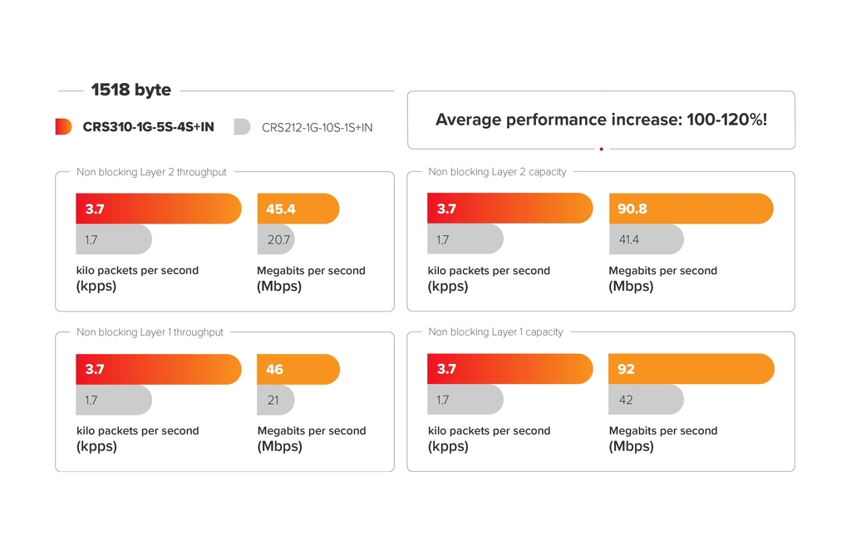Click the orange 92 Mbps bar
The width and height of the screenshot is (851, 555).
691,369
